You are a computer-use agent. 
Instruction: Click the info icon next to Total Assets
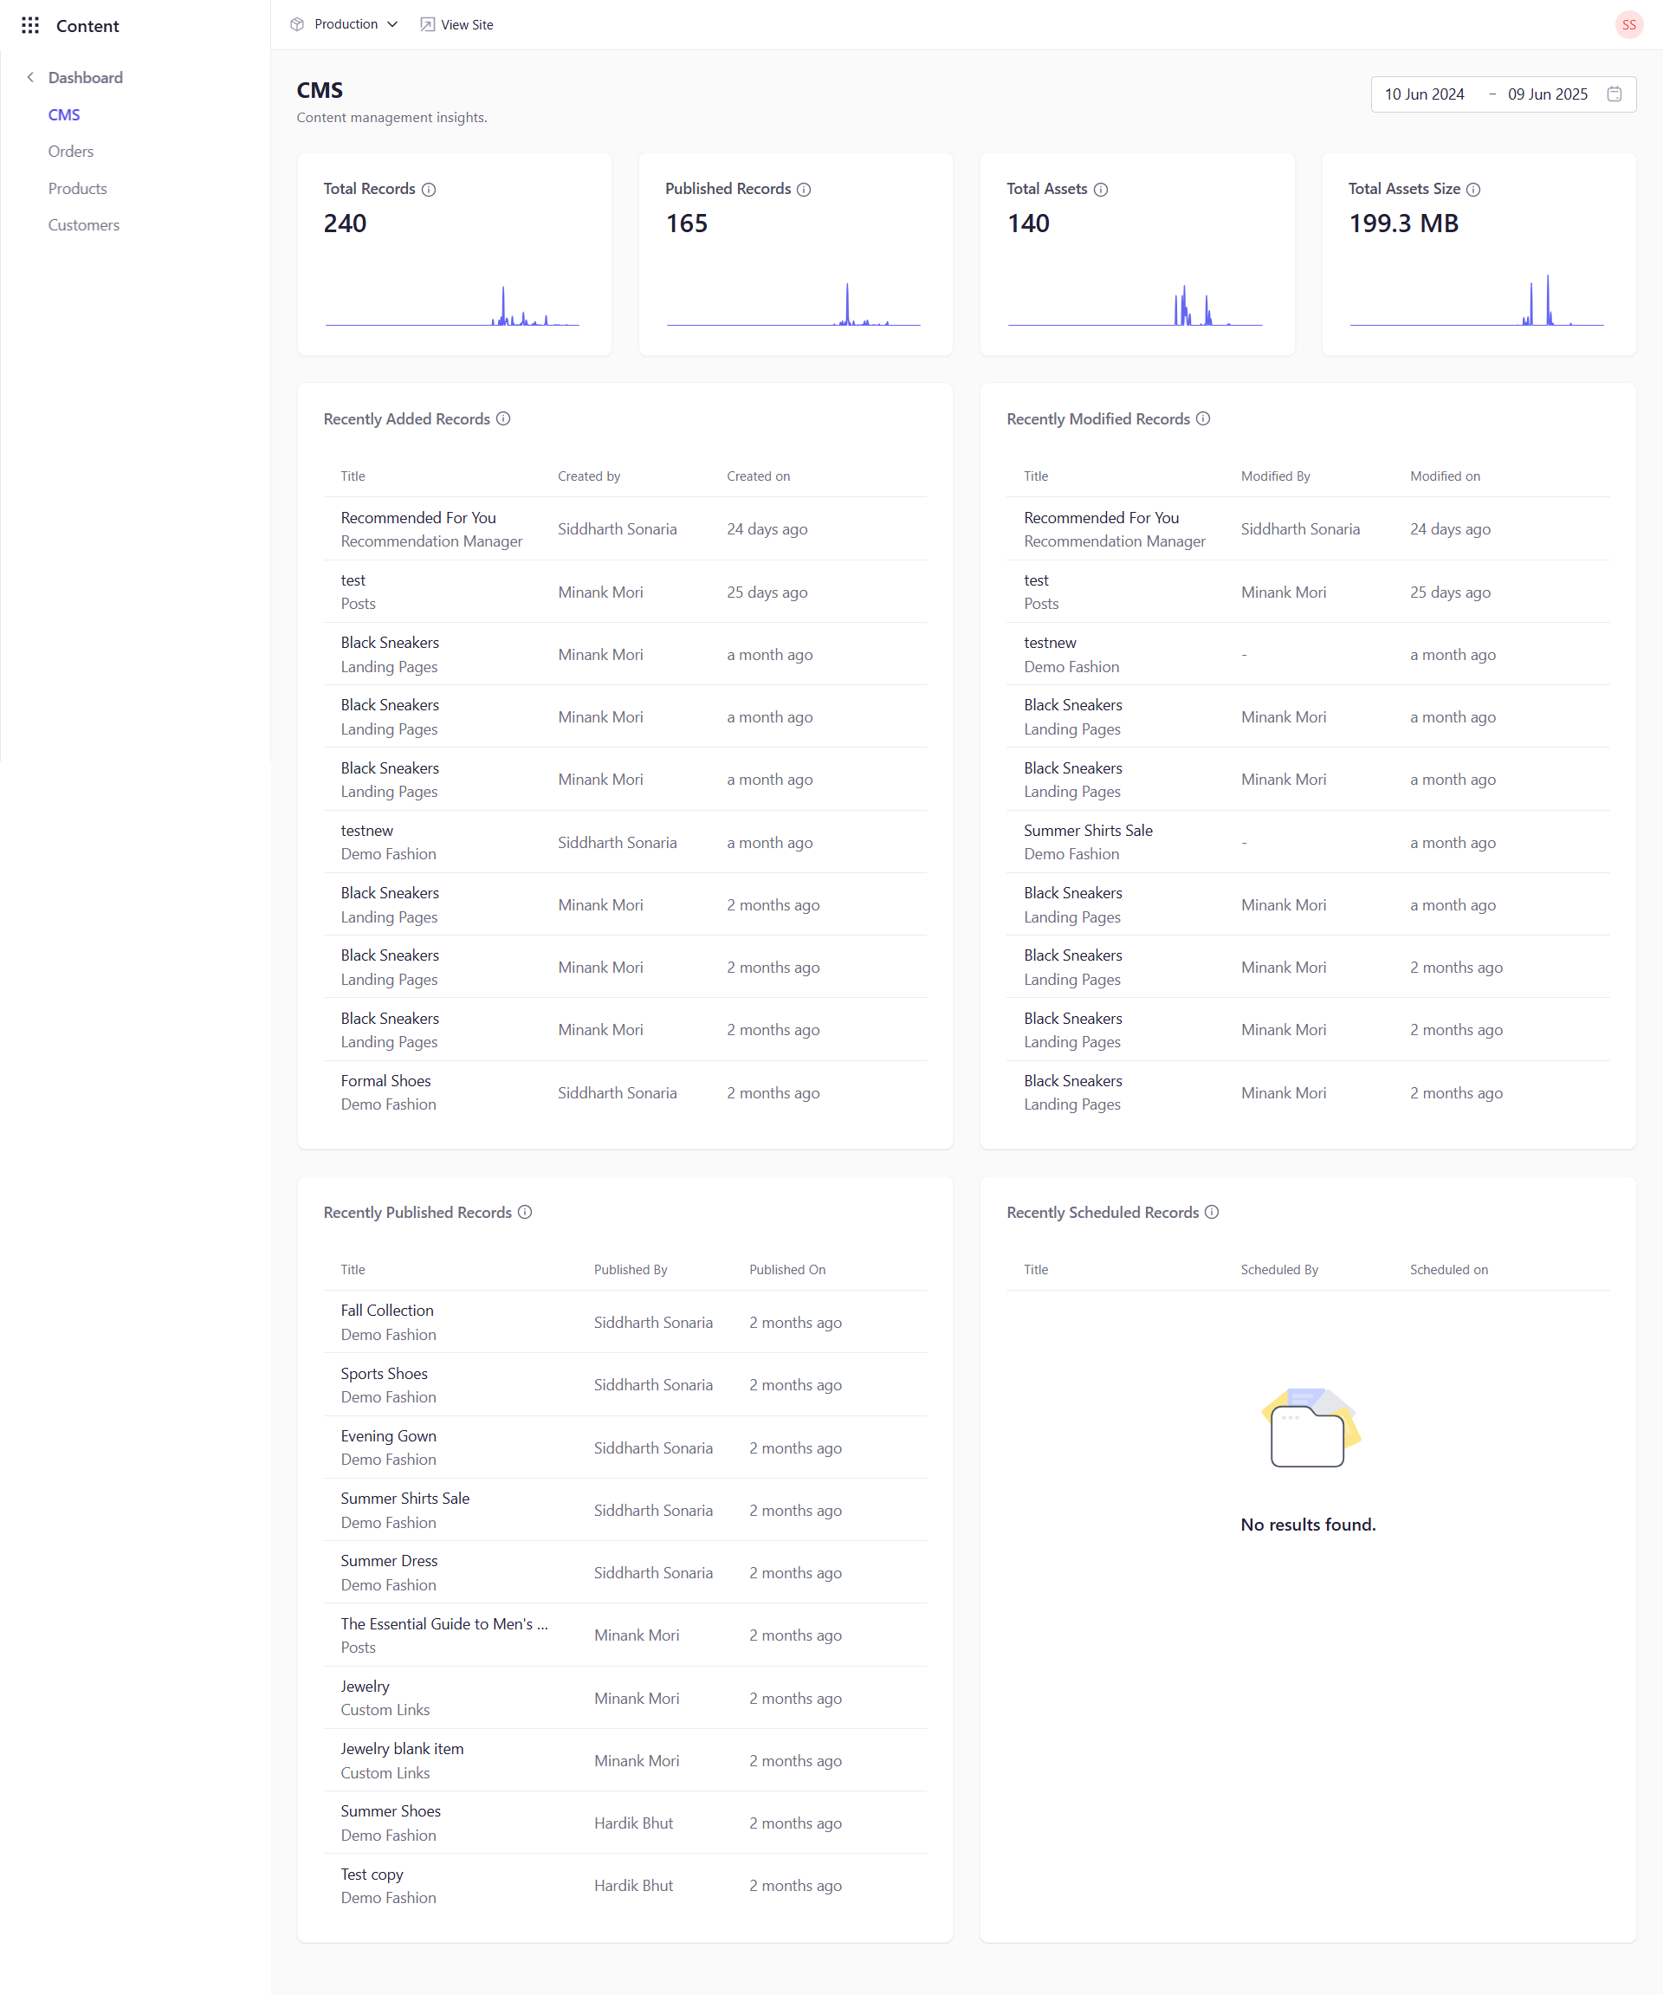(1101, 189)
